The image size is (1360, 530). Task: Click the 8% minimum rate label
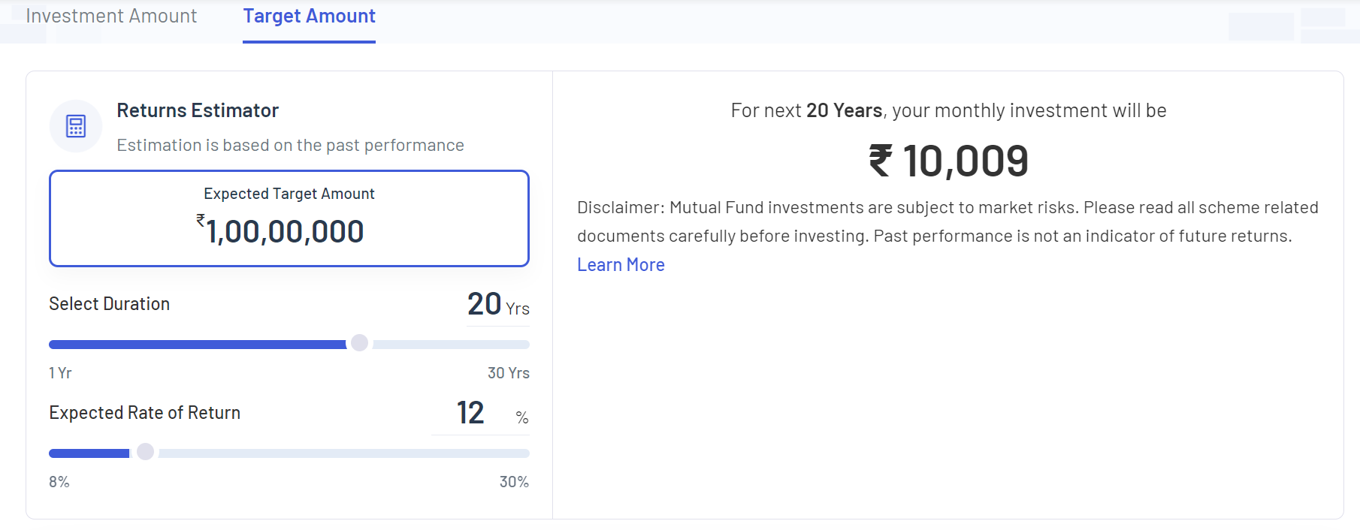[x=59, y=482]
